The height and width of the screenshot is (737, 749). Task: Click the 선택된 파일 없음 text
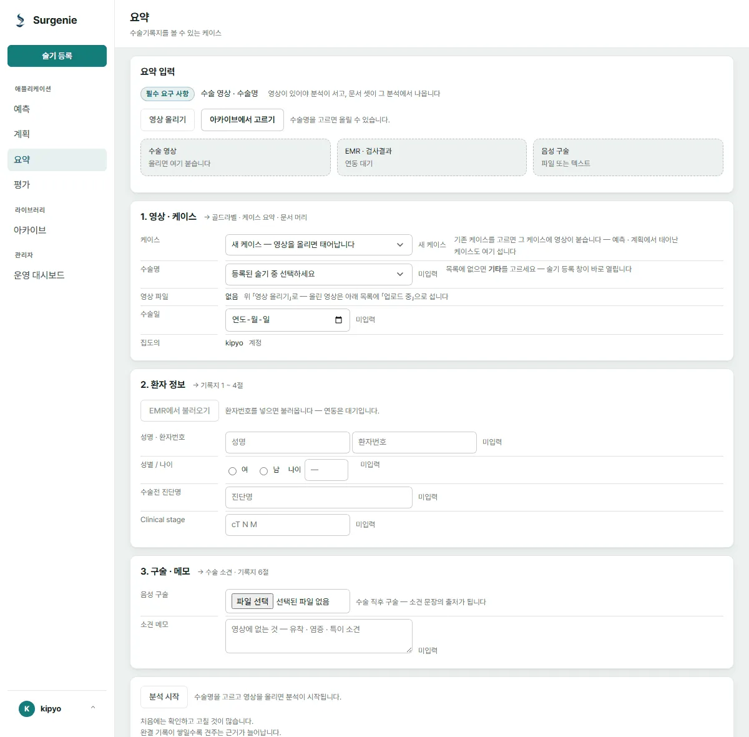(x=303, y=601)
